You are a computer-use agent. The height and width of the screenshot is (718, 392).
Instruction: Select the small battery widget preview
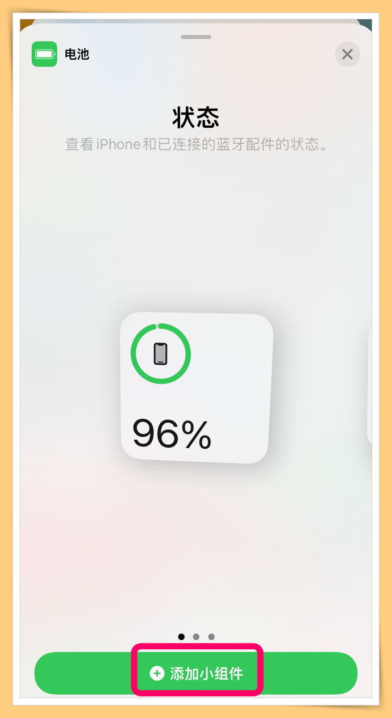tap(197, 387)
